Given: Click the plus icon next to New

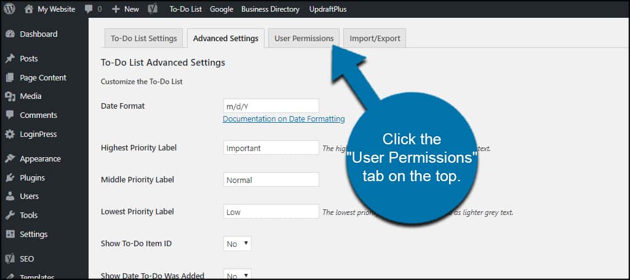Looking at the screenshot, I should pyautogui.click(x=116, y=9).
